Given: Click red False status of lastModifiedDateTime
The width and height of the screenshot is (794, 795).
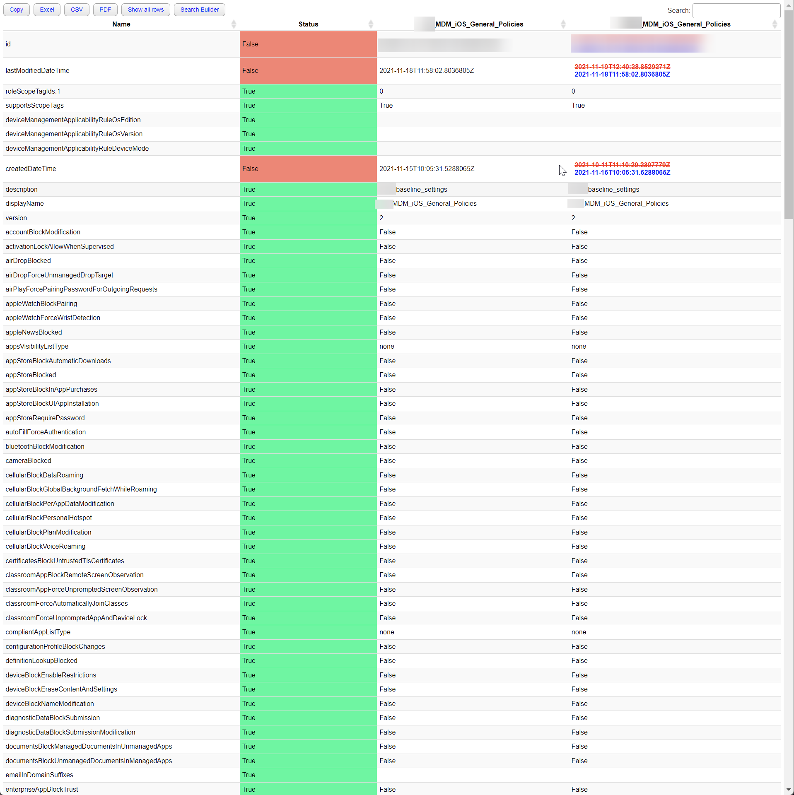Looking at the screenshot, I should coord(308,71).
